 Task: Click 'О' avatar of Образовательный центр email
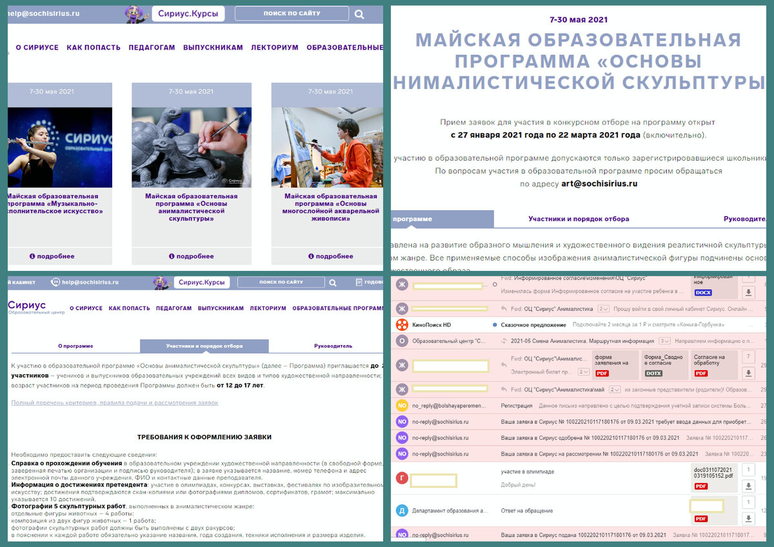coord(402,341)
